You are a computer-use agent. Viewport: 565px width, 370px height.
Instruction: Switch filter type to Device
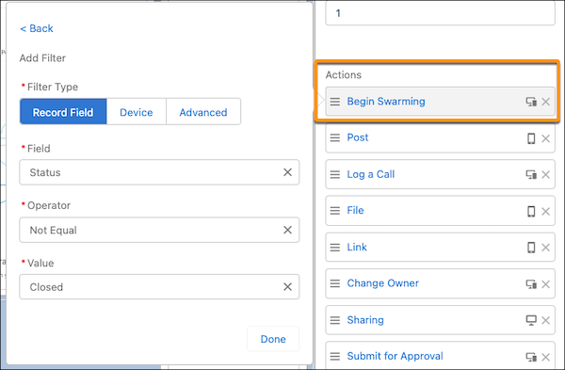(137, 112)
